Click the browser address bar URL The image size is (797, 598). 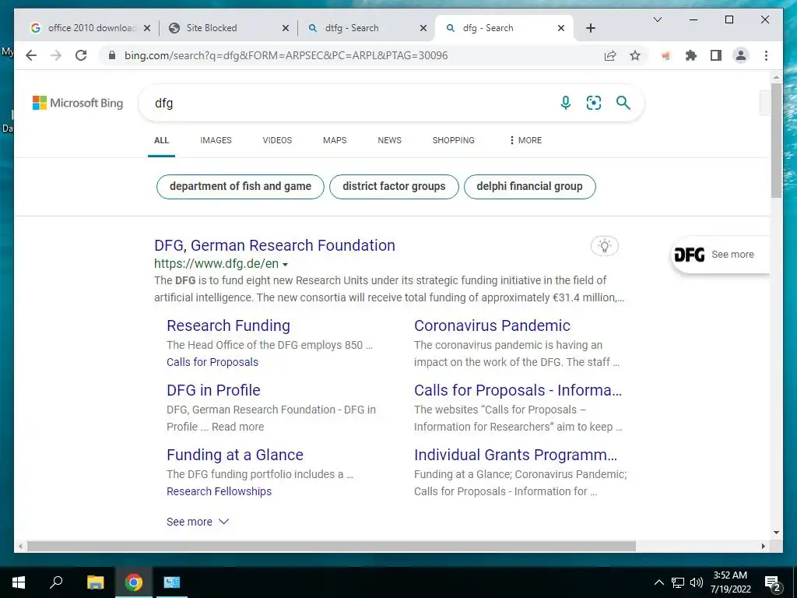pyautogui.click(x=286, y=55)
